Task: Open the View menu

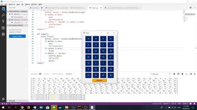Action: pos(18,4)
